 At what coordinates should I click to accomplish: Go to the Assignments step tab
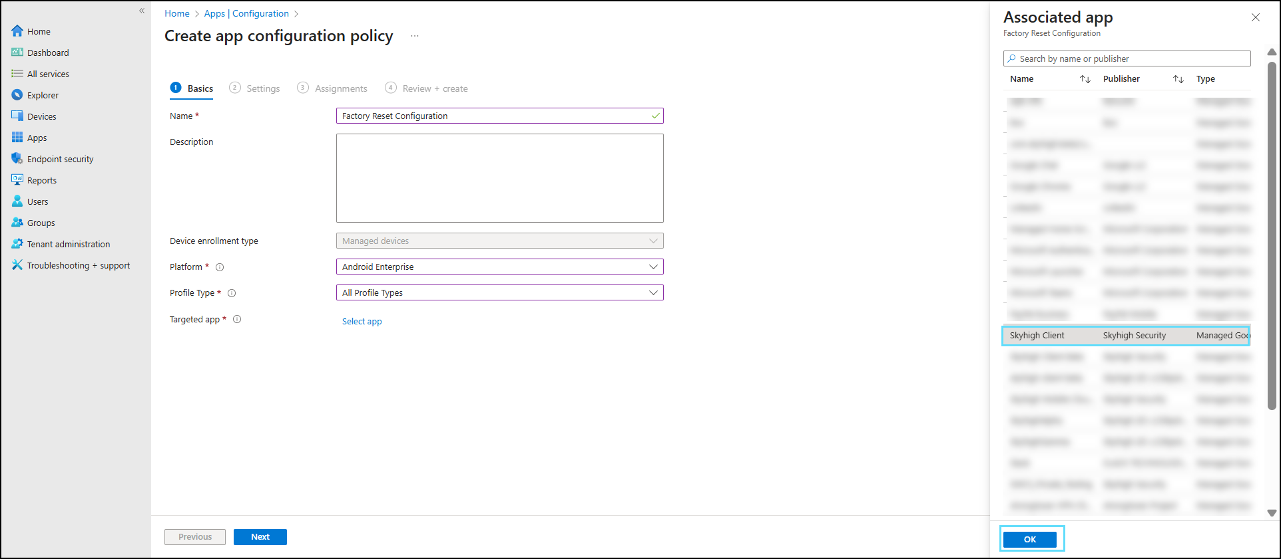click(x=333, y=88)
